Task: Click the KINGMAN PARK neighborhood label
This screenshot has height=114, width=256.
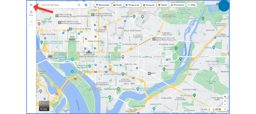Action: point(167,44)
